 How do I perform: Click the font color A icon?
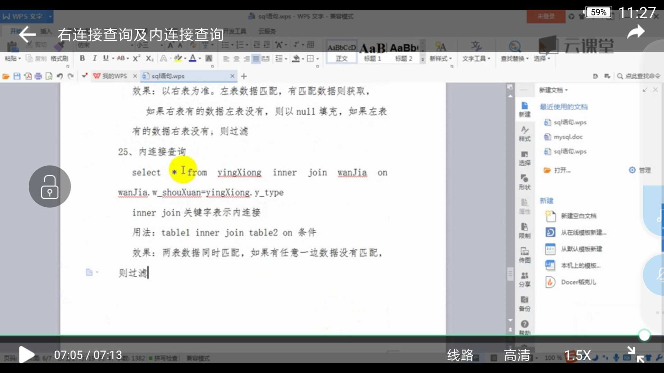tap(193, 58)
